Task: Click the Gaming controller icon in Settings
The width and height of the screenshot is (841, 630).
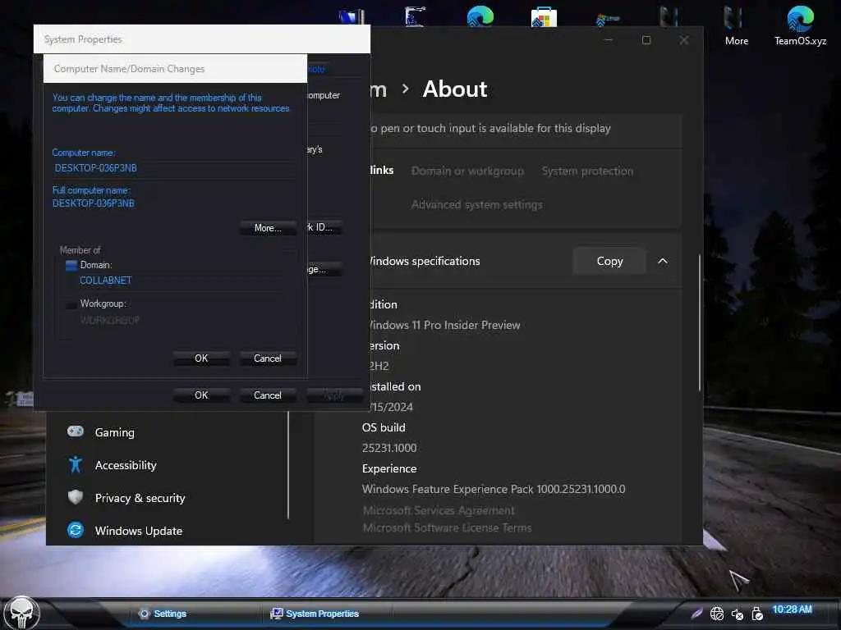Action: click(75, 431)
